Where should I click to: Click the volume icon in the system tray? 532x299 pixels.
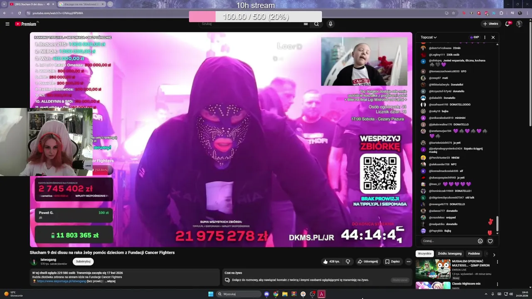point(511,294)
